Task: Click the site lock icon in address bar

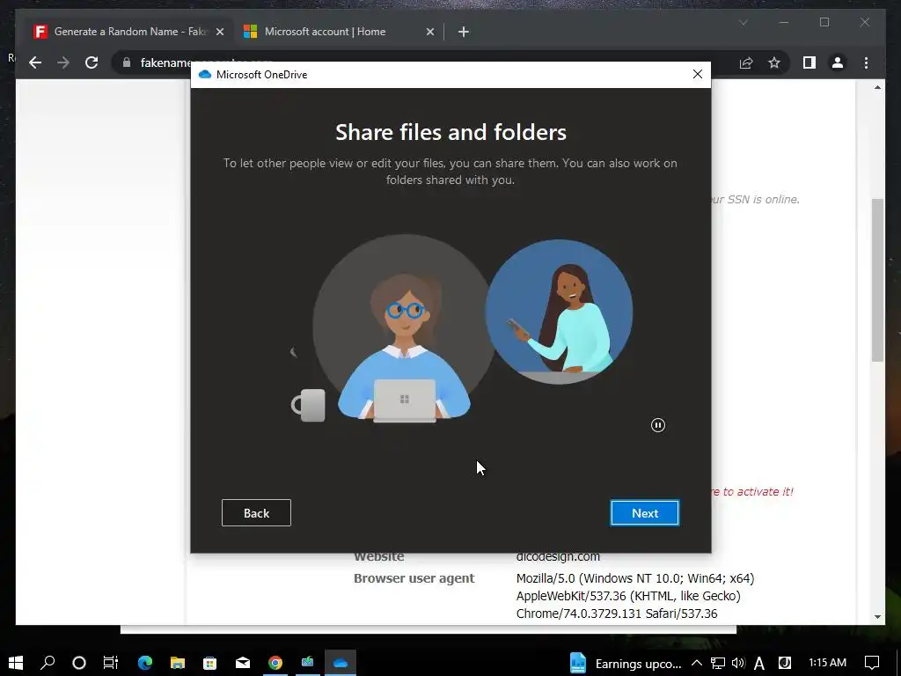Action: click(127, 62)
